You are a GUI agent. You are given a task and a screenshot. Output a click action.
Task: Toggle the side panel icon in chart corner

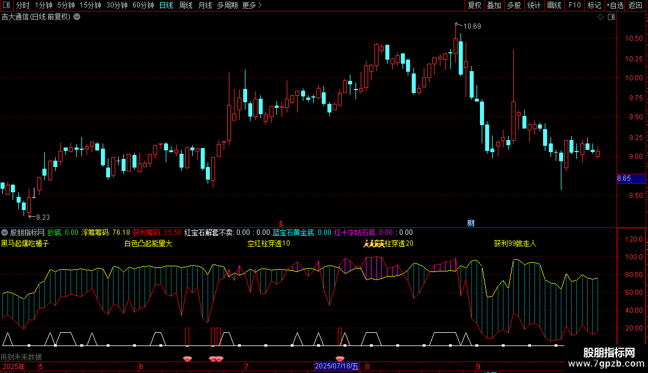pos(611,17)
